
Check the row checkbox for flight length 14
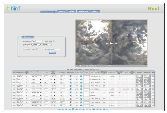153,79
